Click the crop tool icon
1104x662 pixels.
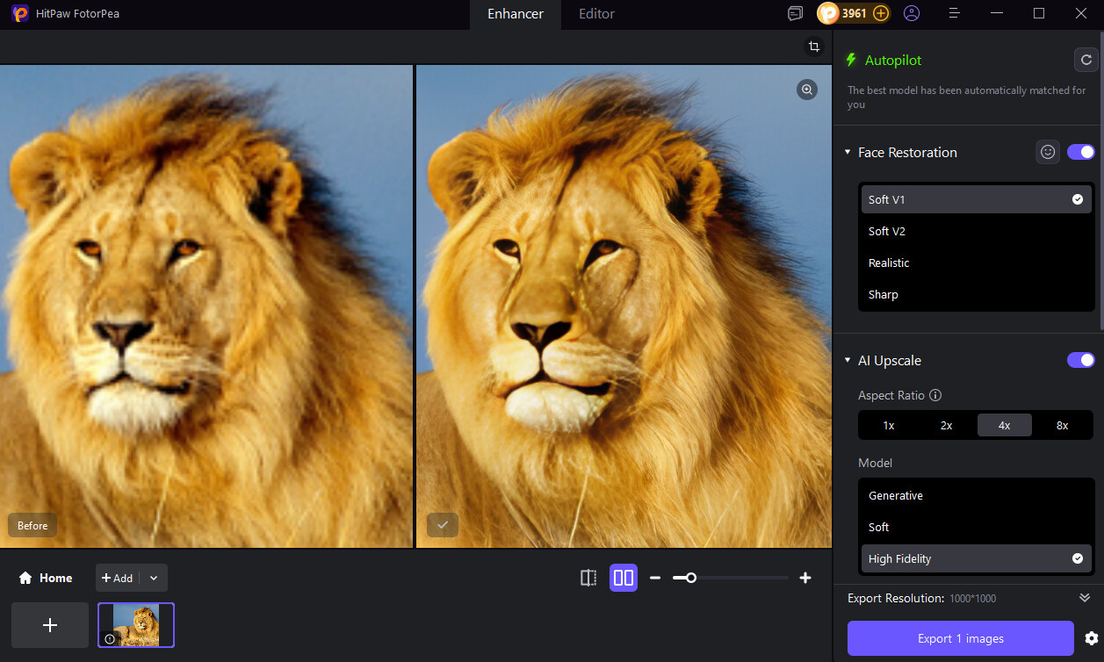tap(814, 47)
